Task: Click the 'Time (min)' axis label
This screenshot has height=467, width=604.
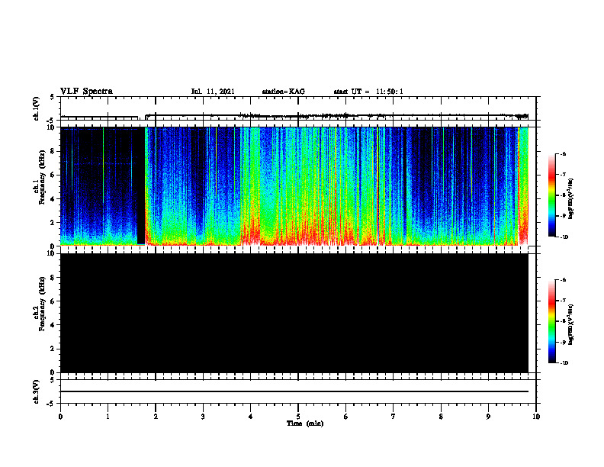Action: tap(305, 424)
